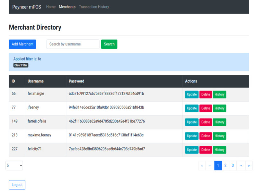Go to first page using double-left arrow

[202, 165]
